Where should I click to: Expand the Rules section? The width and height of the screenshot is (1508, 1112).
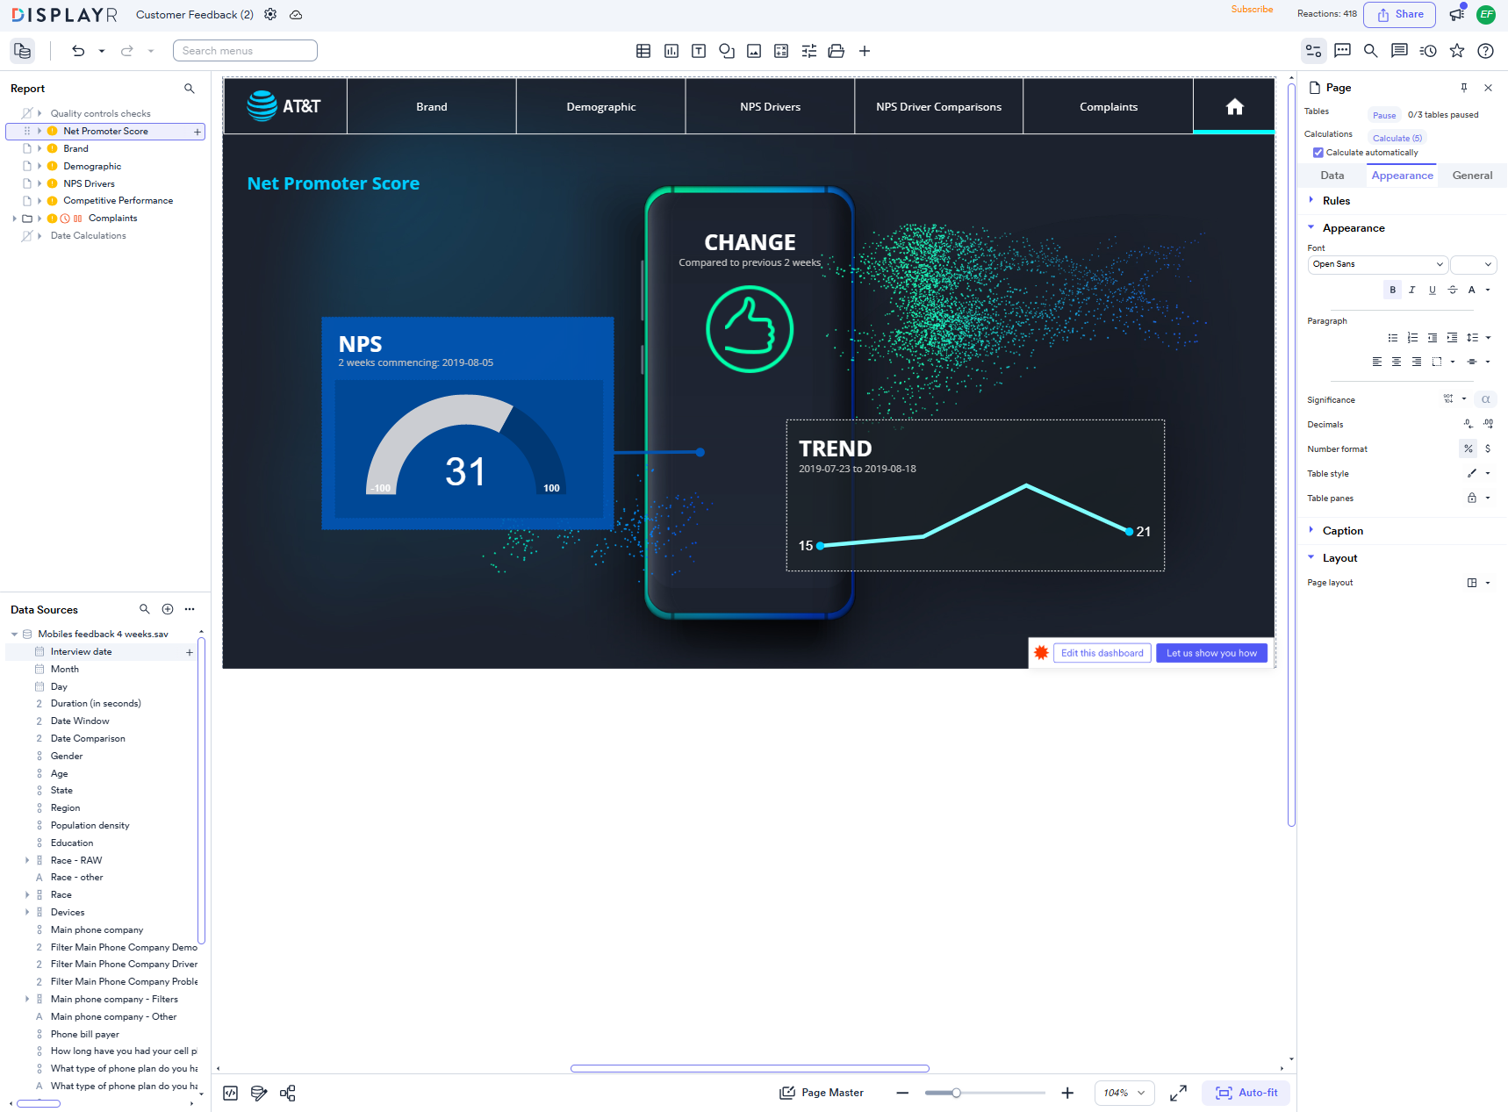coord(1336,201)
